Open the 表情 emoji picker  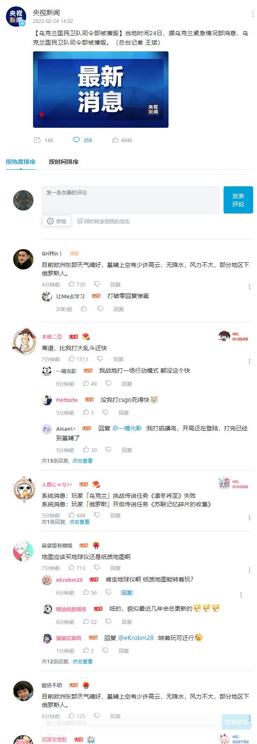pyautogui.click(x=57, y=221)
